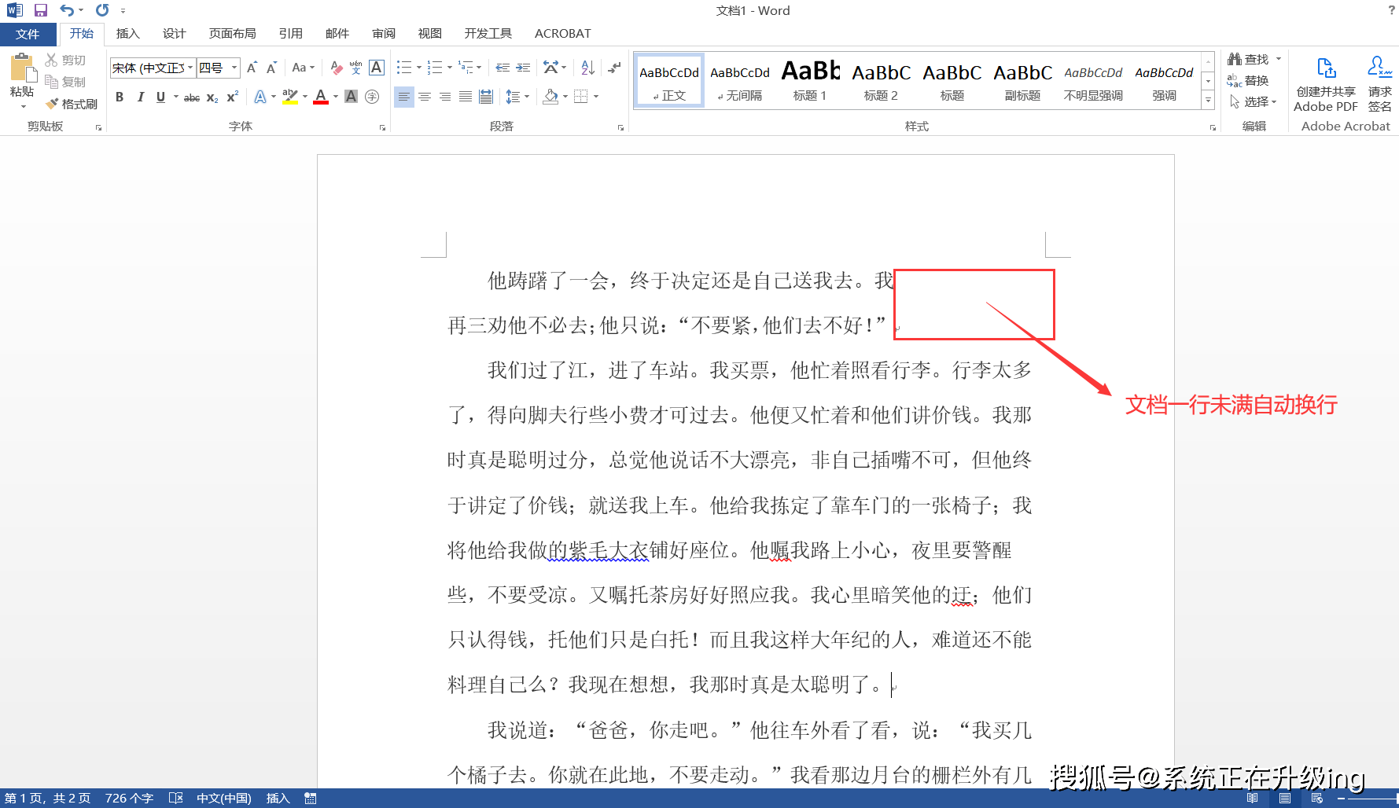Toggle character shading
The height and width of the screenshot is (808, 1399).
click(352, 97)
